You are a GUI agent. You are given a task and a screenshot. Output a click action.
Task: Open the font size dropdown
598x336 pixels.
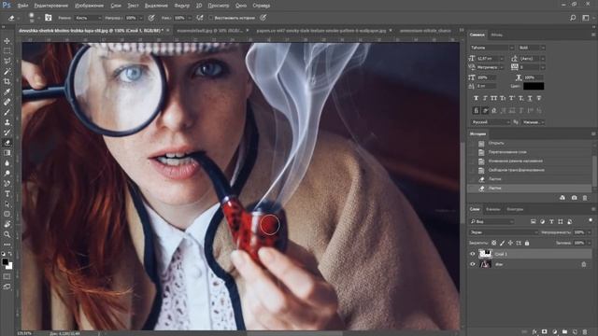[x=502, y=58]
